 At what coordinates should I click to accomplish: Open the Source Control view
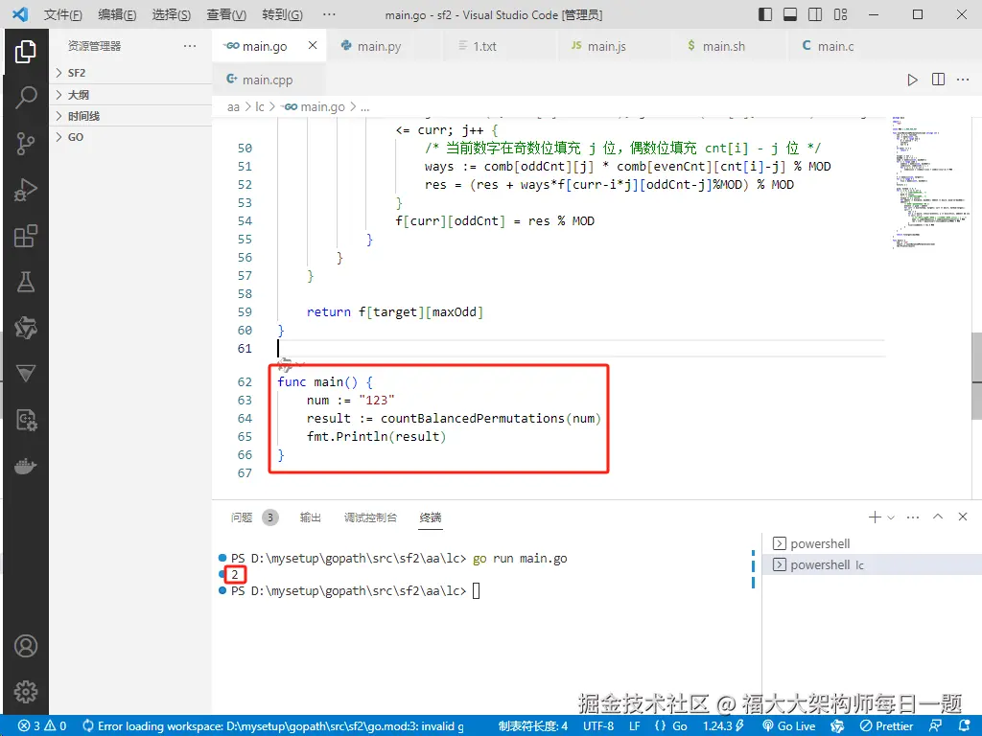coord(26,144)
